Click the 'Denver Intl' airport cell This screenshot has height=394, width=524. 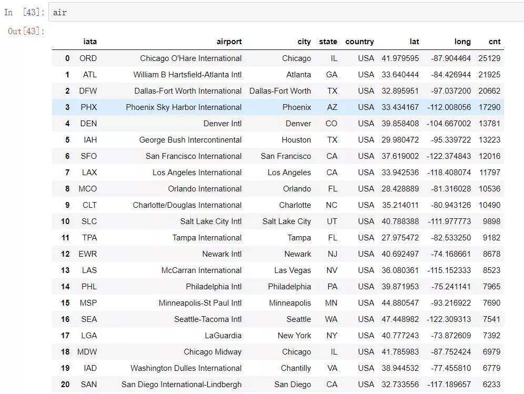tap(222, 124)
